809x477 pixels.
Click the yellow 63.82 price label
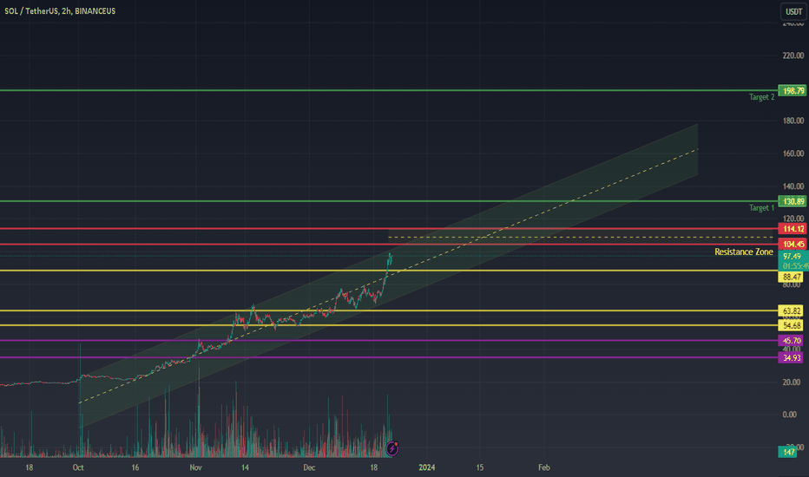pos(791,310)
